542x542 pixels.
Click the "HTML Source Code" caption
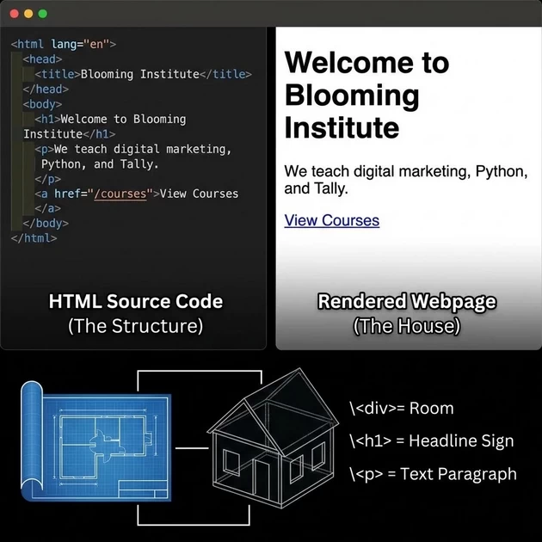tap(136, 301)
